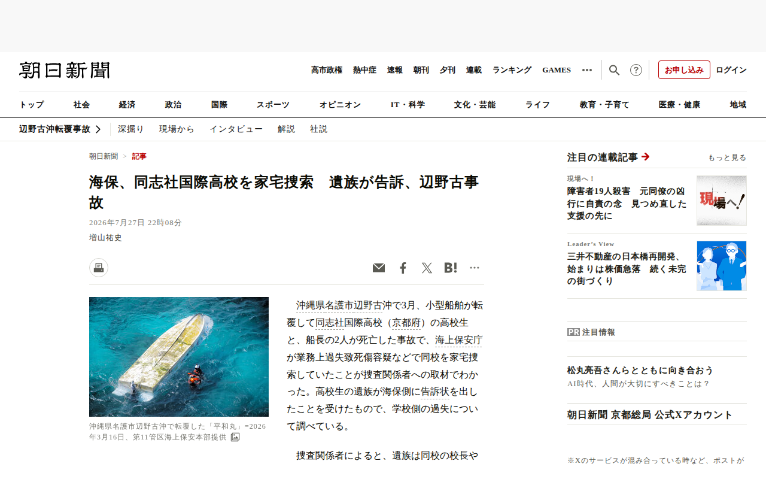
Task: Expand the 辺野古沖転覆事故 topic chevron
Action: [98, 129]
